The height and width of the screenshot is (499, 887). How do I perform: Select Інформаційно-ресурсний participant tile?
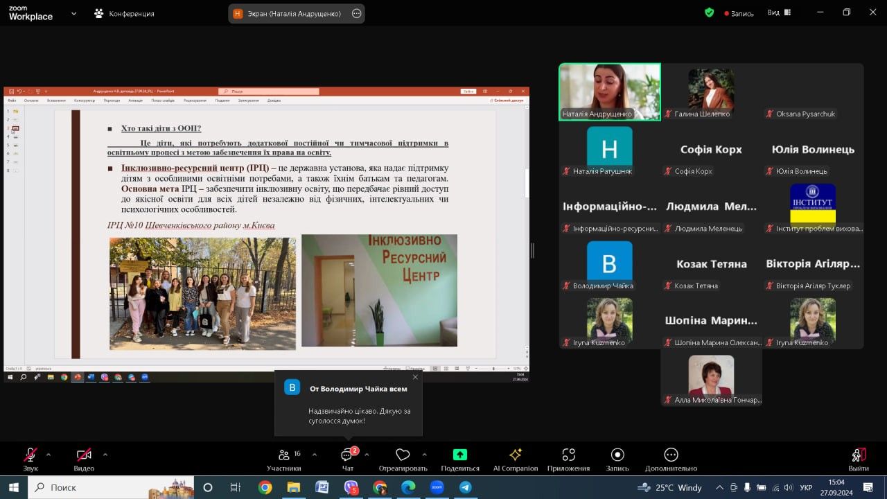tap(610, 207)
